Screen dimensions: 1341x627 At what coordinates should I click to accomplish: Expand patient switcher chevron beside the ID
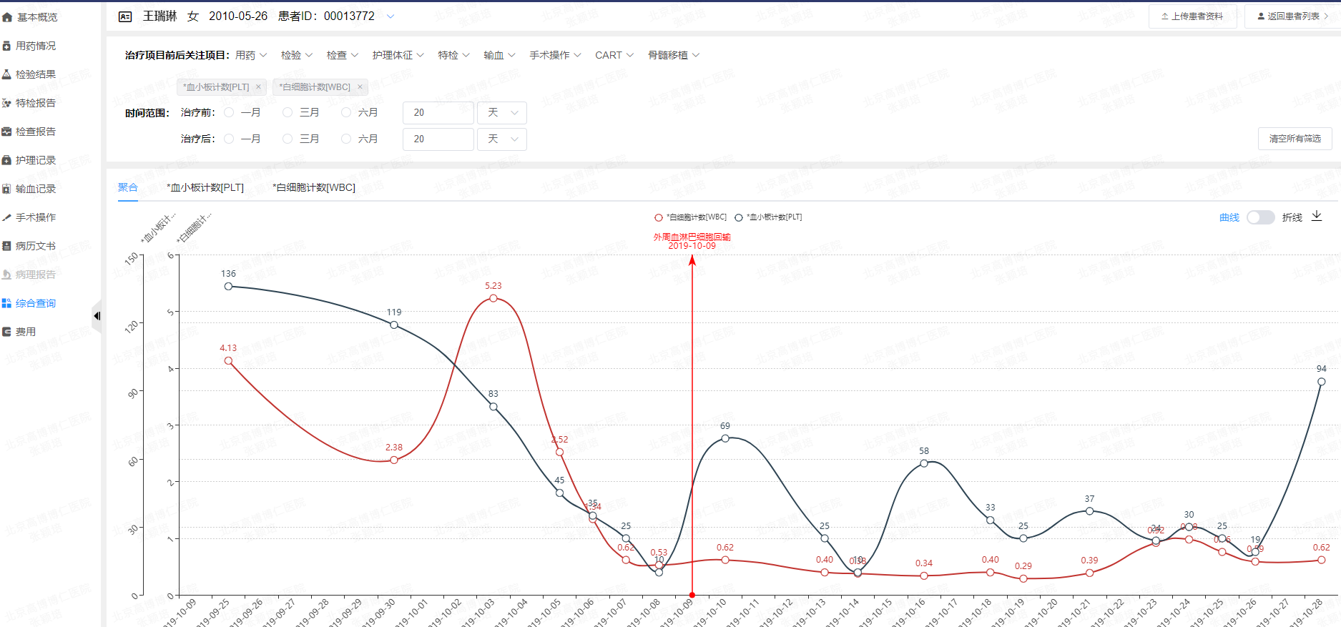pos(390,16)
